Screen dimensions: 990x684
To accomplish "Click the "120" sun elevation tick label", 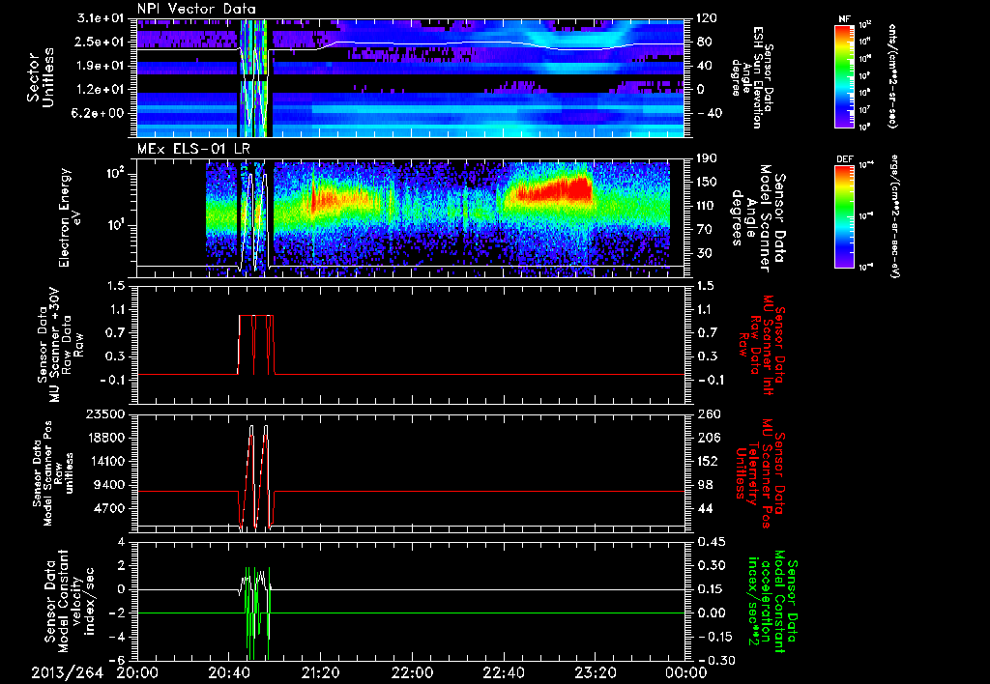I will point(707,18).
